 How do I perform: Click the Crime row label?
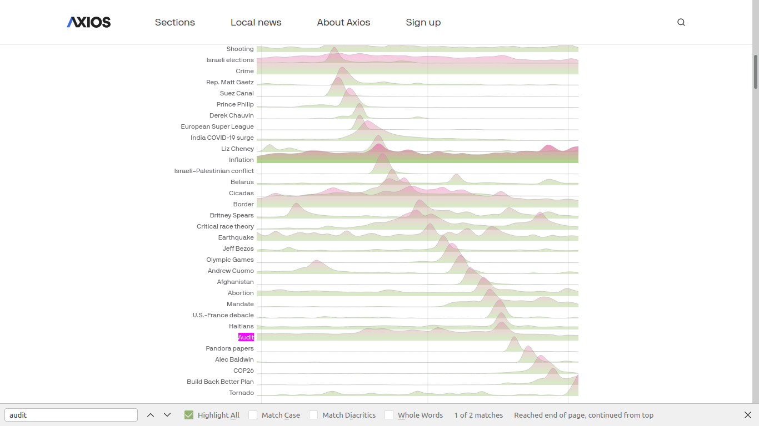244,71
